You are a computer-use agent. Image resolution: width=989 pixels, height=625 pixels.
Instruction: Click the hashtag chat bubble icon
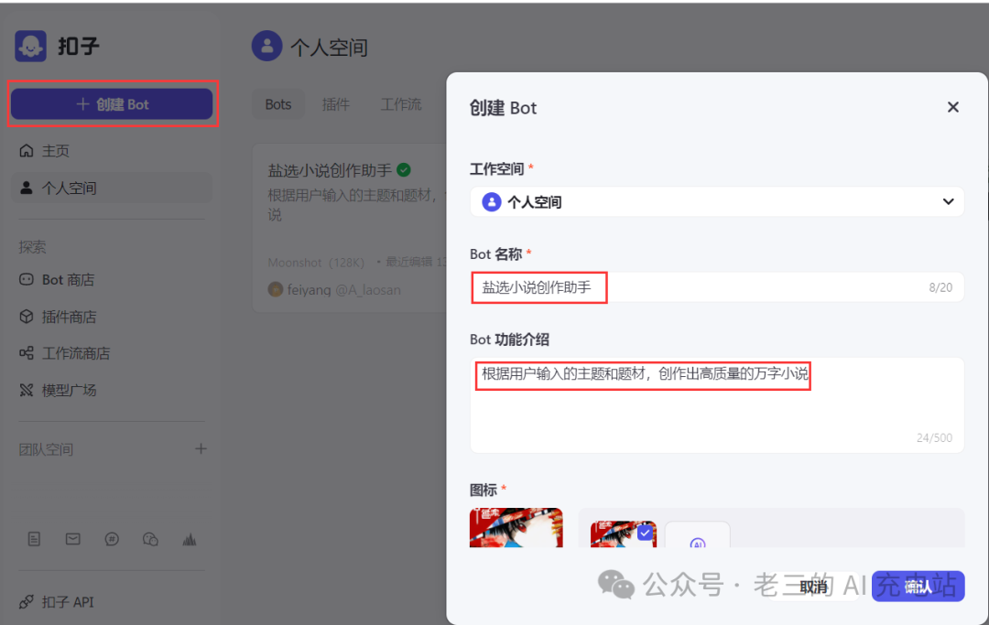tap(112, 539)
